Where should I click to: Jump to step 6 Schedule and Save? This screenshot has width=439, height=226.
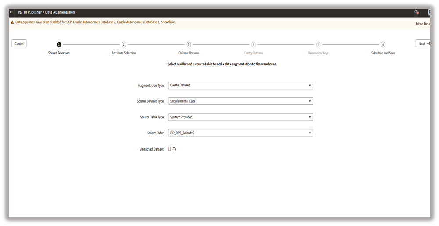tap(383, 44)
